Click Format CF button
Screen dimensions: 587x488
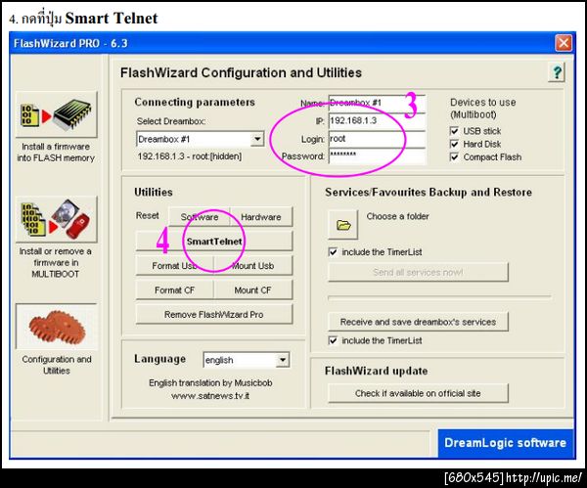coord(174,290)
